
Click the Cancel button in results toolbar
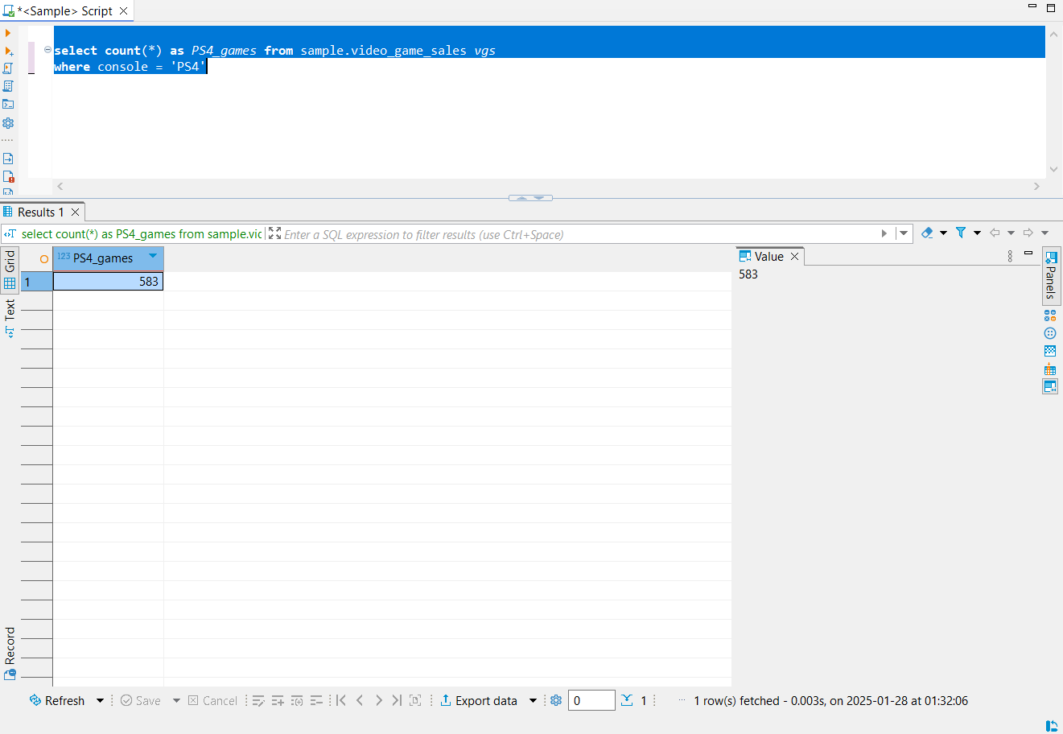(213, 701)
